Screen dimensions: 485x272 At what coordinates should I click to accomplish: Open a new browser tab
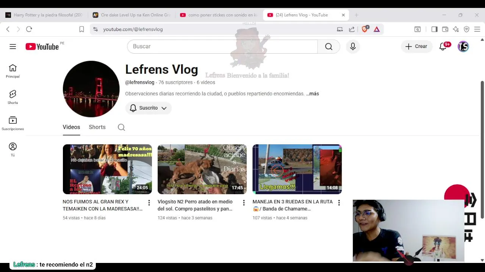click(356, 15)
